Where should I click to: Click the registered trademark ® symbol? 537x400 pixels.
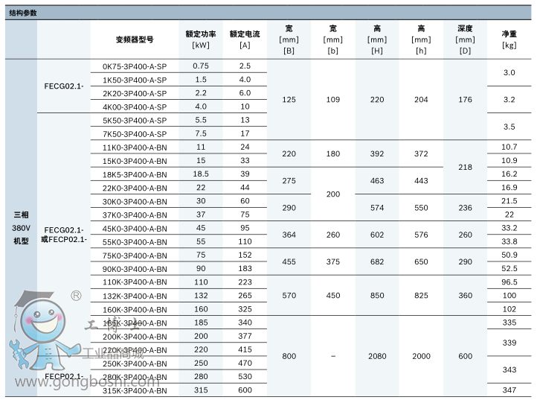75,296
